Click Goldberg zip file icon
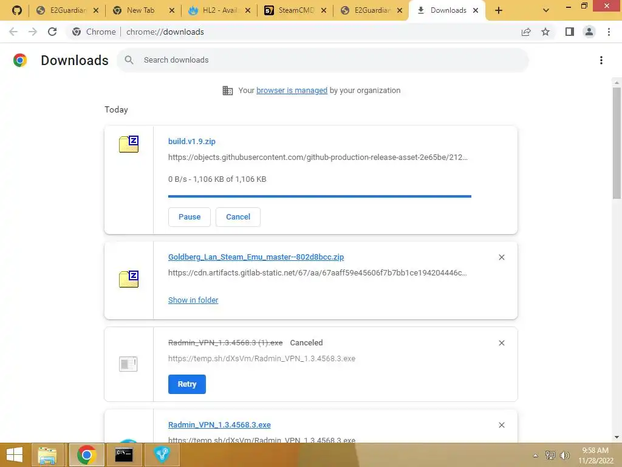This screenshot has width=622, height=467. pyautogui.click(x=129, y=279)
